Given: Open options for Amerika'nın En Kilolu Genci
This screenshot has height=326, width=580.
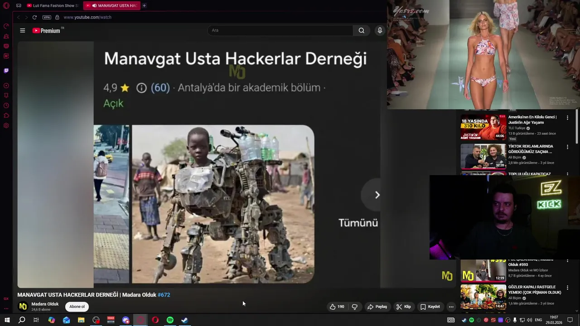Looking at the screenshot, I should point(567,118).
